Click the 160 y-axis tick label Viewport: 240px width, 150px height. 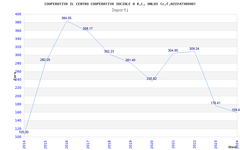(x=18, y=112)
